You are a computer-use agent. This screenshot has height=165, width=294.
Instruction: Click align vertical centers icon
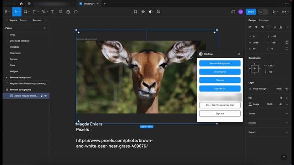275,27
